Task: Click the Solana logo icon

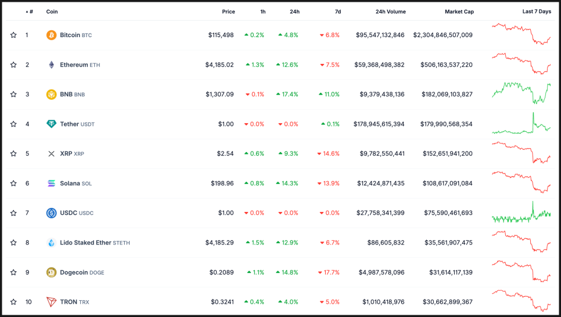Action: coord(51,183)
